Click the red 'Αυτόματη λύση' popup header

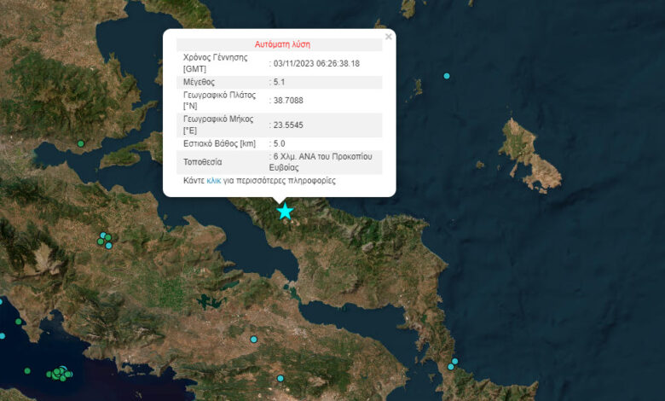tap(282, 43)
